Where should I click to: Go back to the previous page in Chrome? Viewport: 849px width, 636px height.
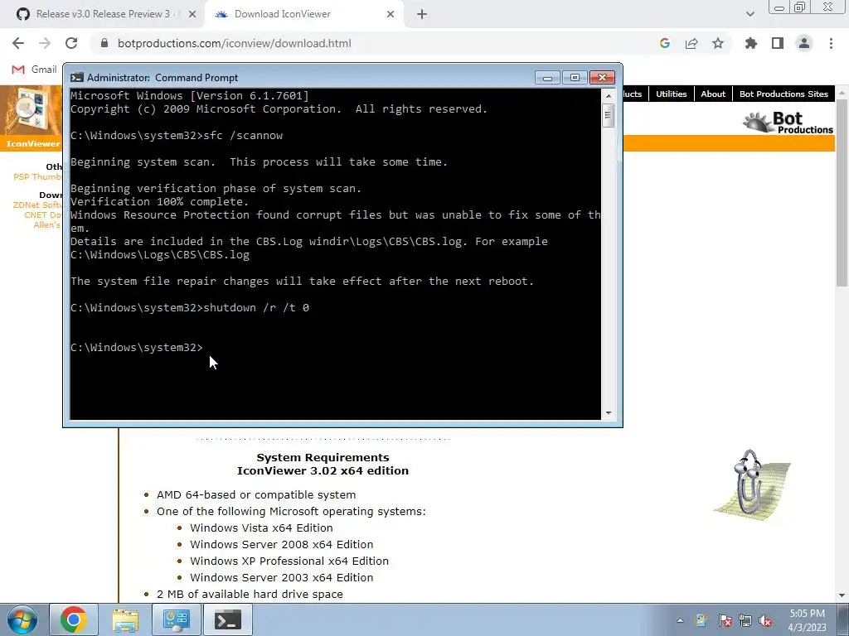(18, 43)
